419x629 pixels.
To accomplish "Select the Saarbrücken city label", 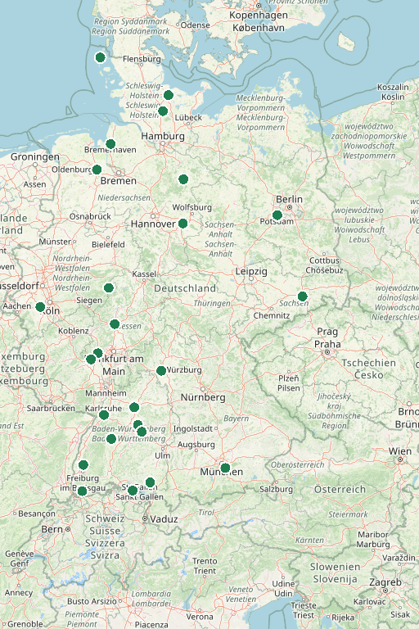I will (x=51, y=408).
